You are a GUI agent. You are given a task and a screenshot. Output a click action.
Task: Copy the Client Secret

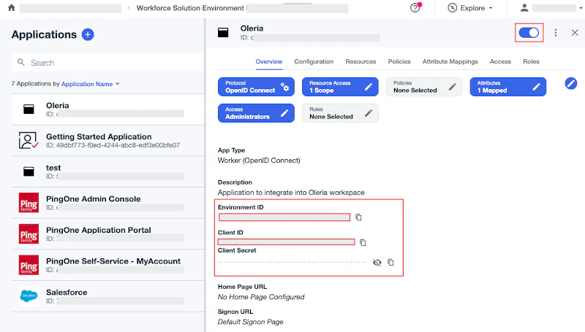(x=390, y=263)
